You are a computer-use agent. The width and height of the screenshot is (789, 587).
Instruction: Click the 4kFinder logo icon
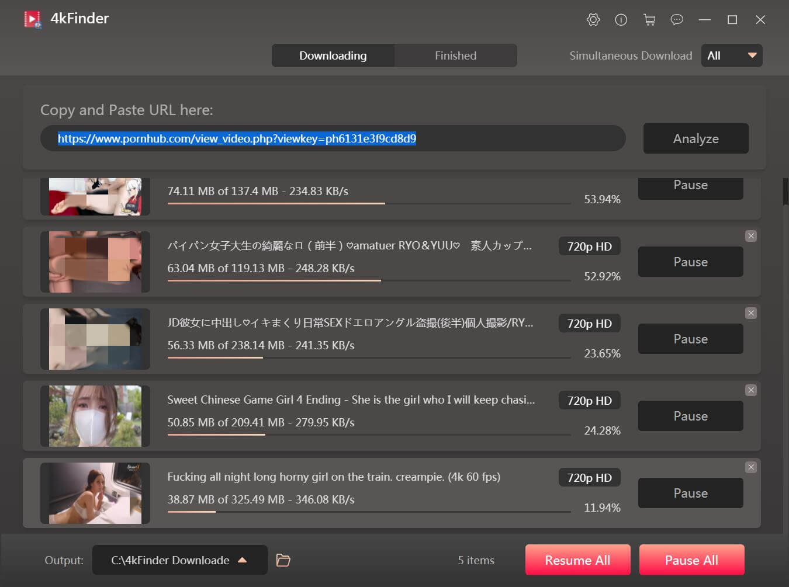coord(33,19)
